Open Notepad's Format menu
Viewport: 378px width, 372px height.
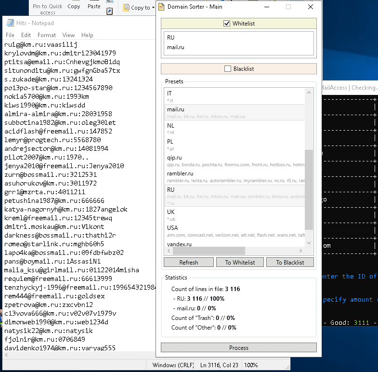pos(47,35)
